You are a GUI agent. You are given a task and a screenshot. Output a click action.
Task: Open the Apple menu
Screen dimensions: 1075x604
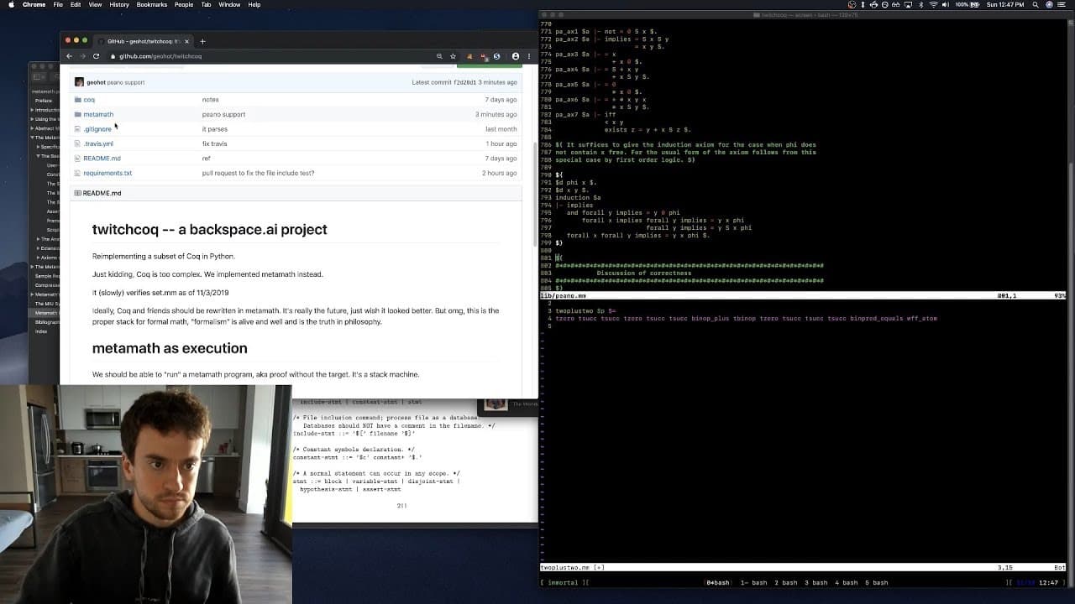point(11,5)
